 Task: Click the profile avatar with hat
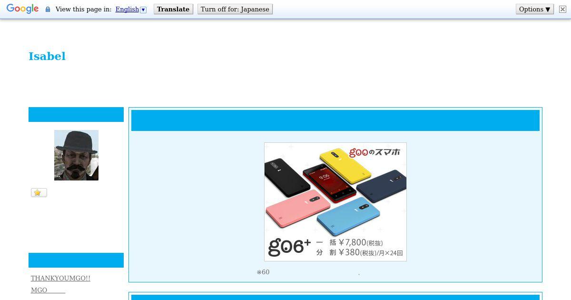click(x=76, y=155)
